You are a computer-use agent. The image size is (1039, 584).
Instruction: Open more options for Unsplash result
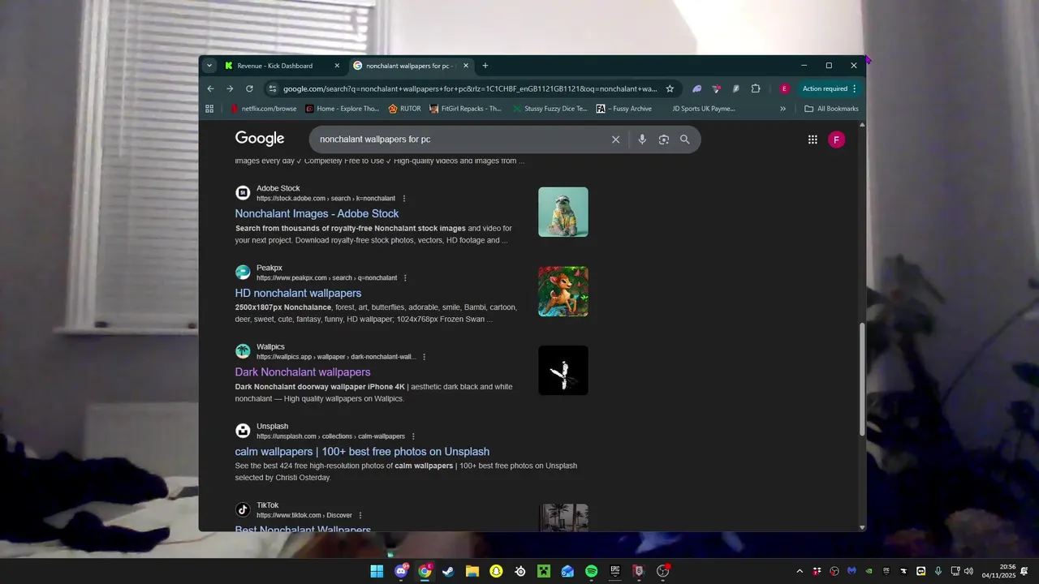pyautogui.click(x=413, y=436)
